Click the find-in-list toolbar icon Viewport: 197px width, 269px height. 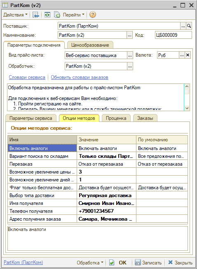[36, 15]
